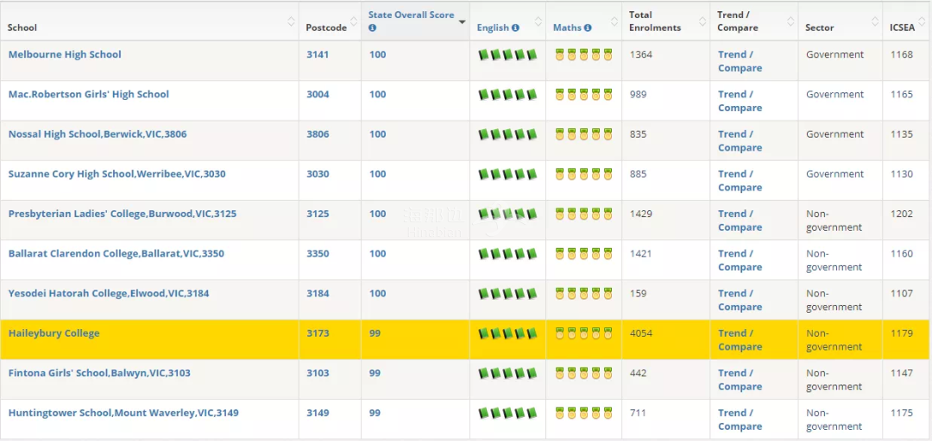Sort by Postcode column arrows
Viewport: 932px width, 441px height.
354,22
